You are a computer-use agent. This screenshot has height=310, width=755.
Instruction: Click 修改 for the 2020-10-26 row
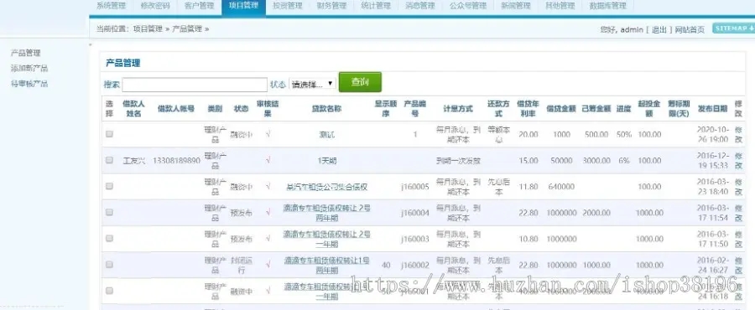coord(738,134)
